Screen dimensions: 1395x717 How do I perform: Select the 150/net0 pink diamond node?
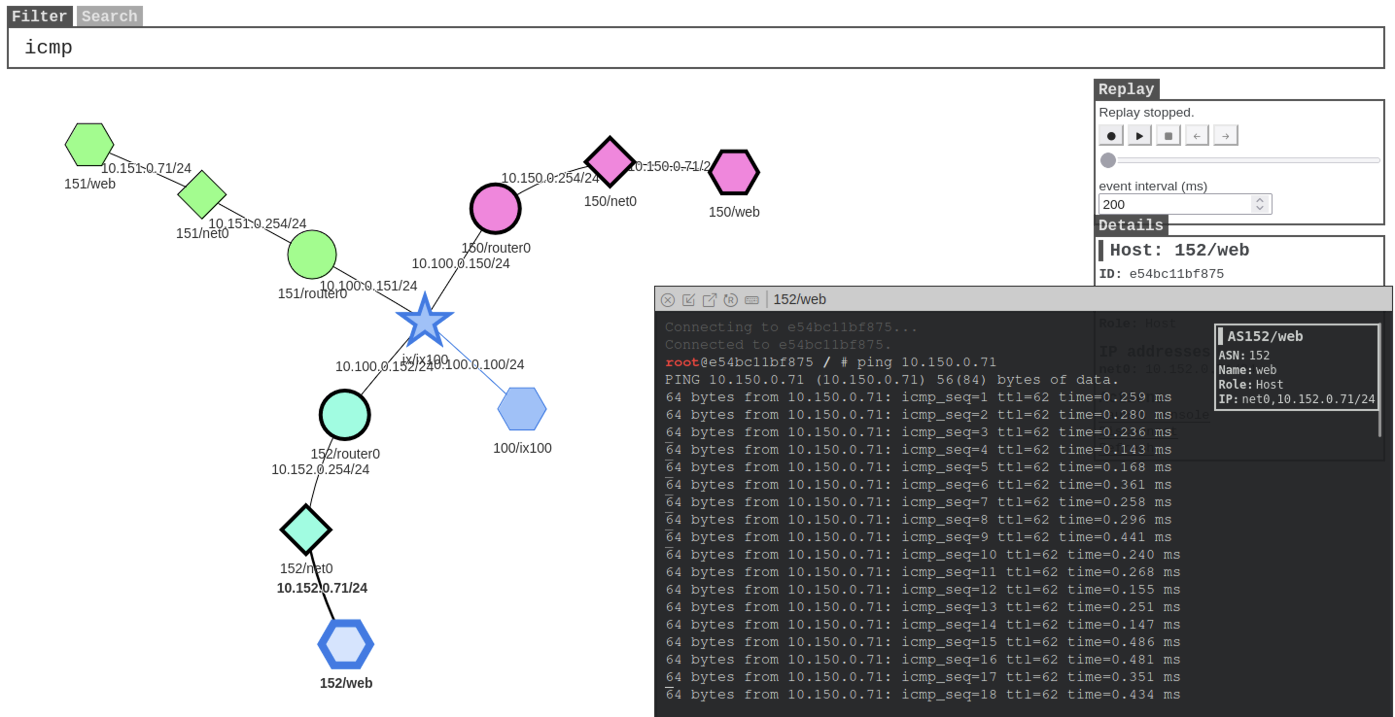[610, 162]
